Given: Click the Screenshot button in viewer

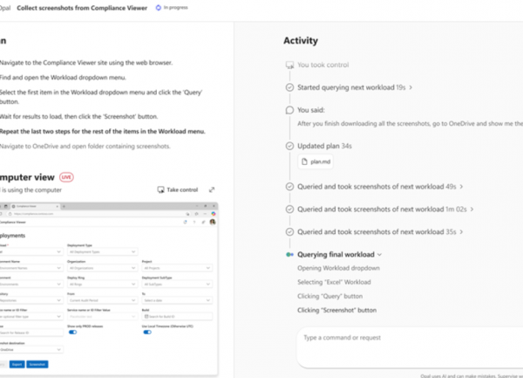Looking at the screenshot, I should pyautogui.click(x=37, y=363).
